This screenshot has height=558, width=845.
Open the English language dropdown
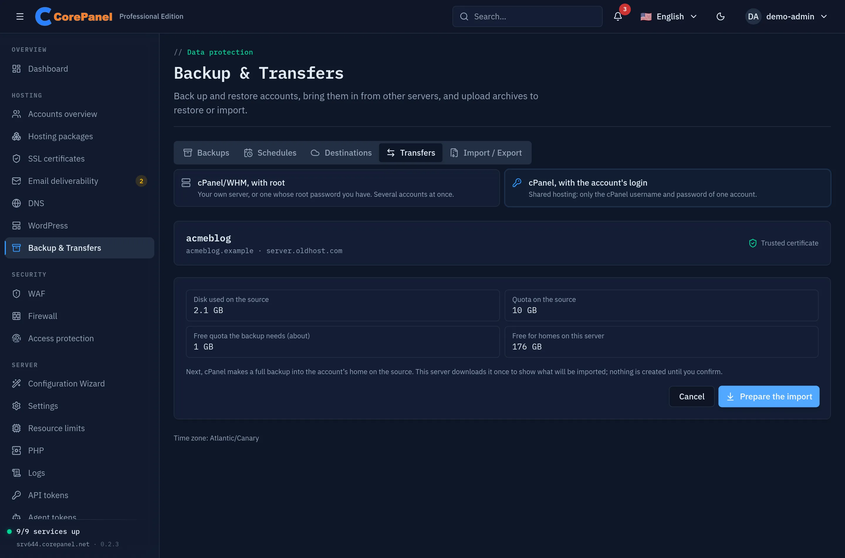(668, 16)
